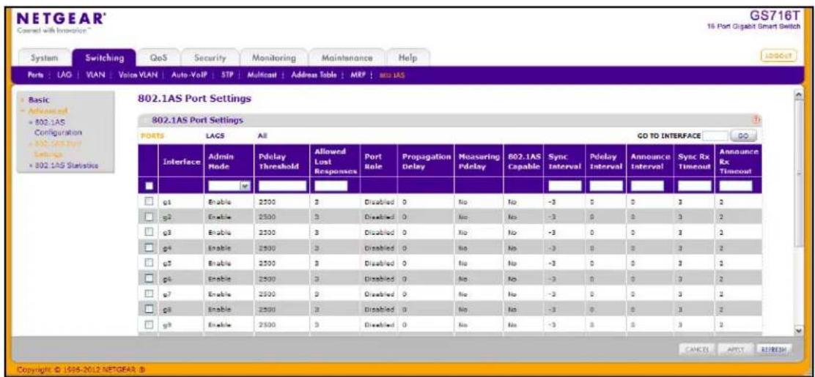Click the GO button
This screenshot has width=815, height=377.
tap(742, 135)
